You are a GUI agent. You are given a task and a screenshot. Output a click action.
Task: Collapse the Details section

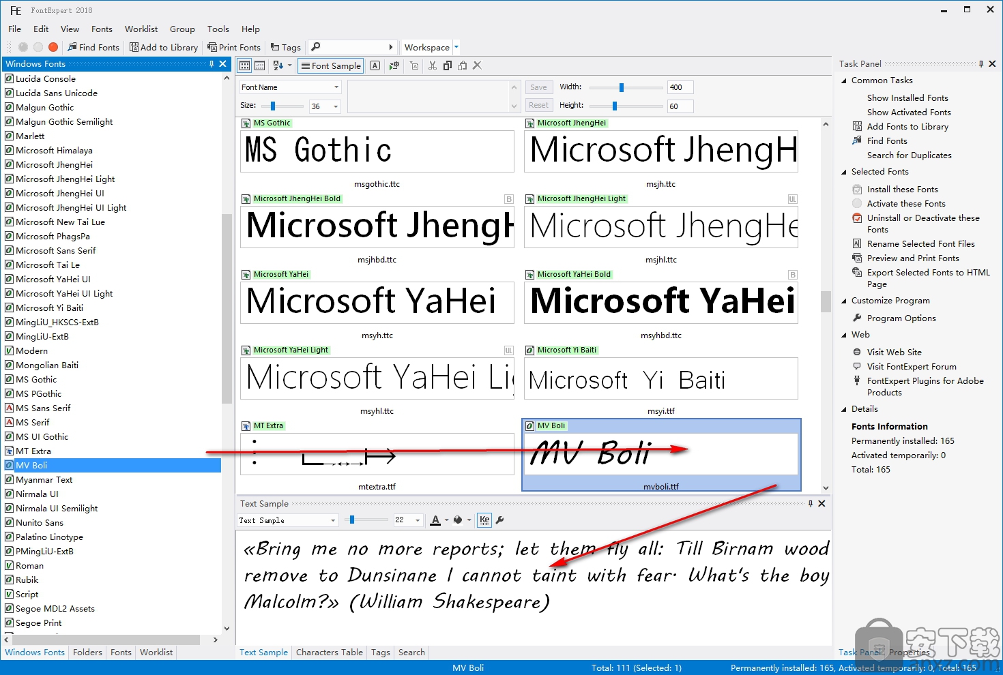844,409
